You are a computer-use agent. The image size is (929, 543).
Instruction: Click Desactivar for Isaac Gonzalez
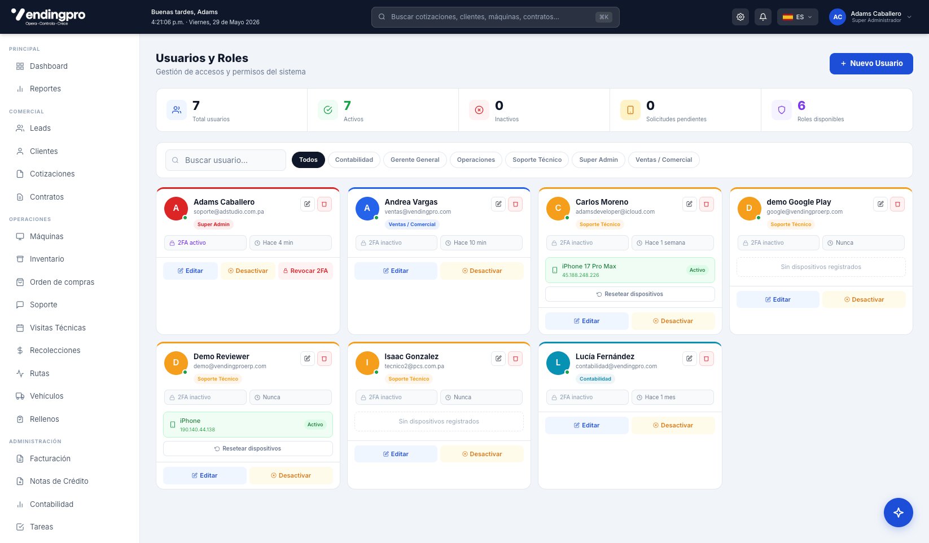click(x=481, y=454)
